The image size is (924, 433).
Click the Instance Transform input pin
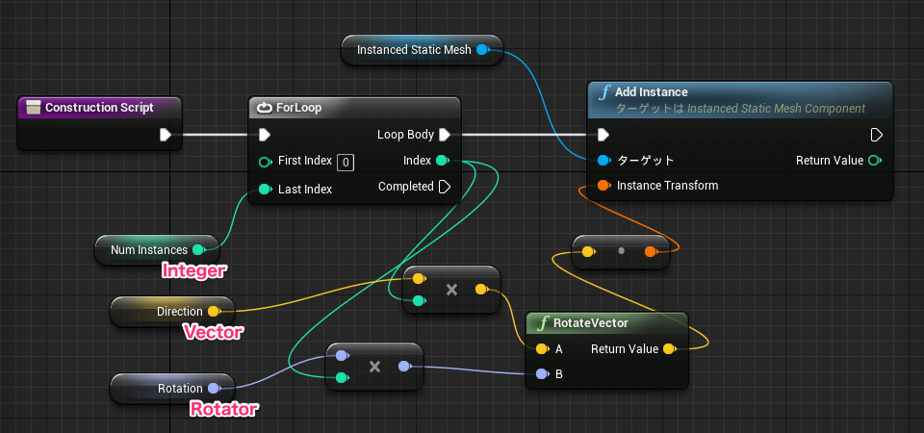(x=603, y=185)
